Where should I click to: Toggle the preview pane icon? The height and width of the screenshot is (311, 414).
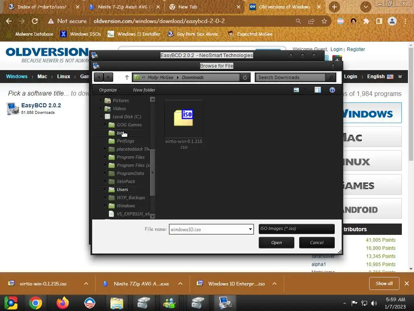click(x=318, y=90)
